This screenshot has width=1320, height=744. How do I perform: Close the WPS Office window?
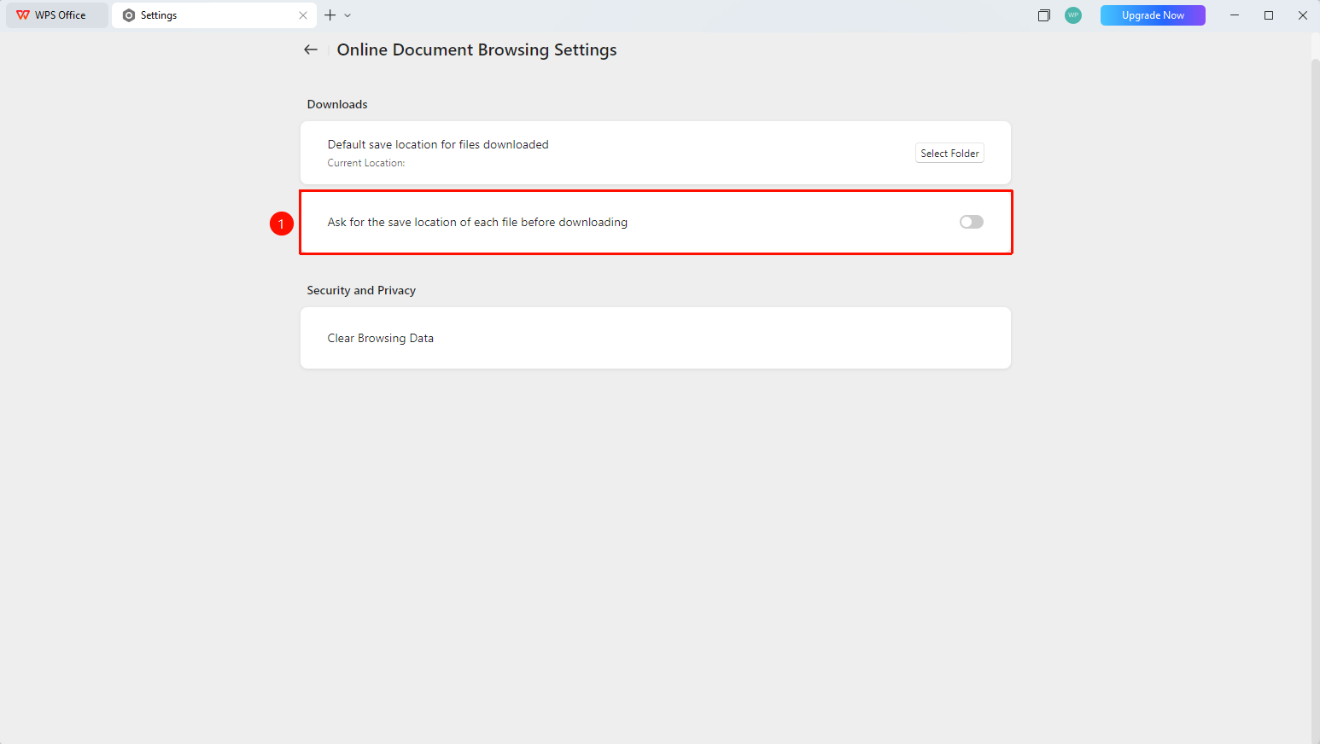(1303, 15)
